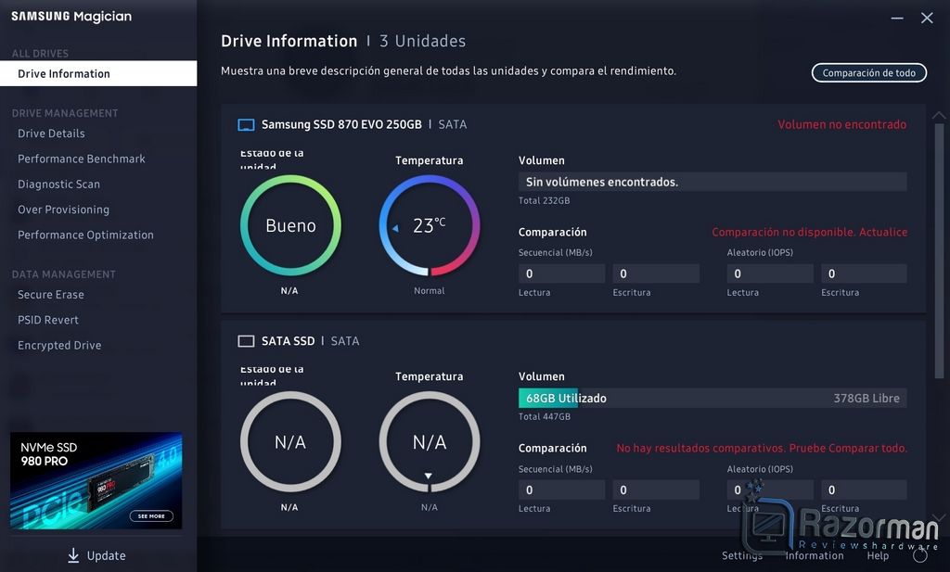
Task: Click the 23°C temperature gauge
Action: click(x=429, y=225)
